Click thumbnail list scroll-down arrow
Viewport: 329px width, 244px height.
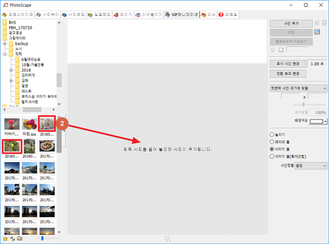(59, 232)
